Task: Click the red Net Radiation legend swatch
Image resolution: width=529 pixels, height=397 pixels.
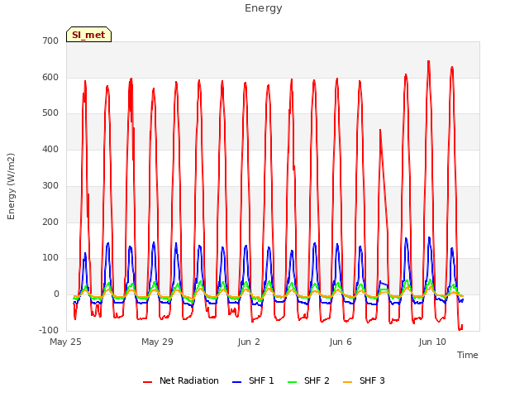Action: pos(147,382)
